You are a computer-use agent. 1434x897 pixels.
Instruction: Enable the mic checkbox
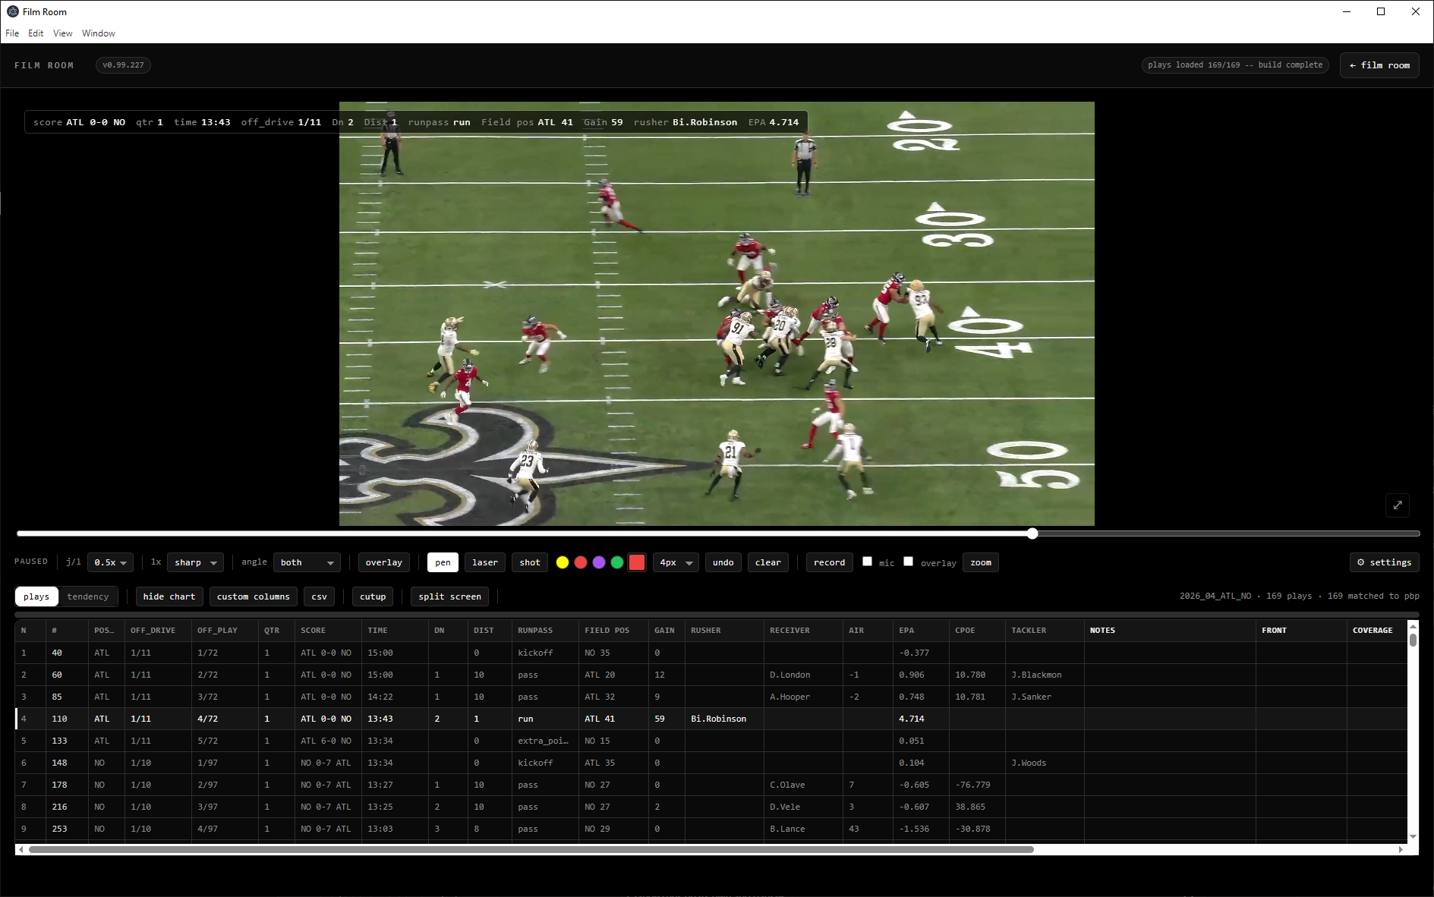[x=867, y=562]
